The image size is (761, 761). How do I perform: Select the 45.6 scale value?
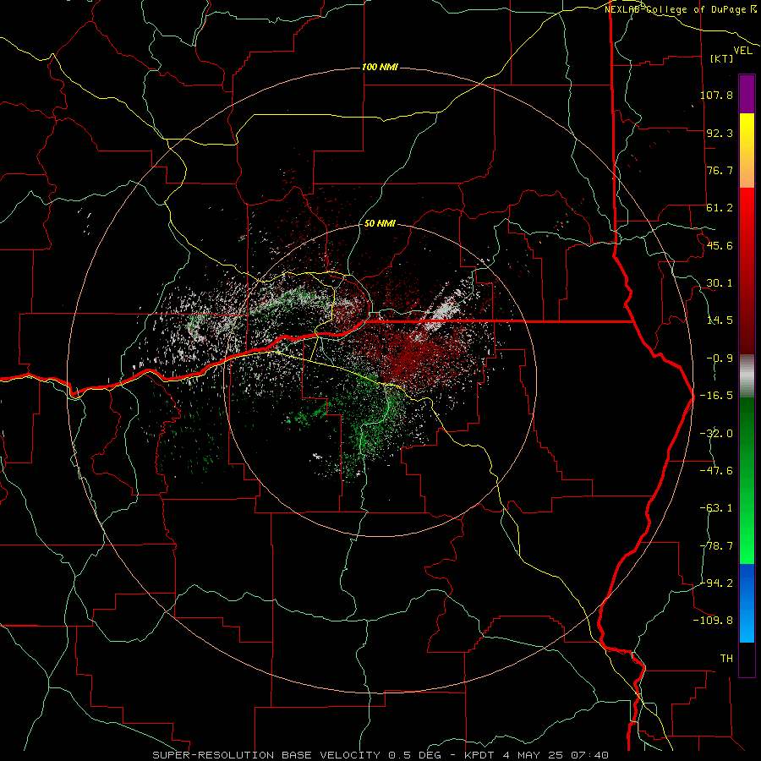tap(720, 245)
